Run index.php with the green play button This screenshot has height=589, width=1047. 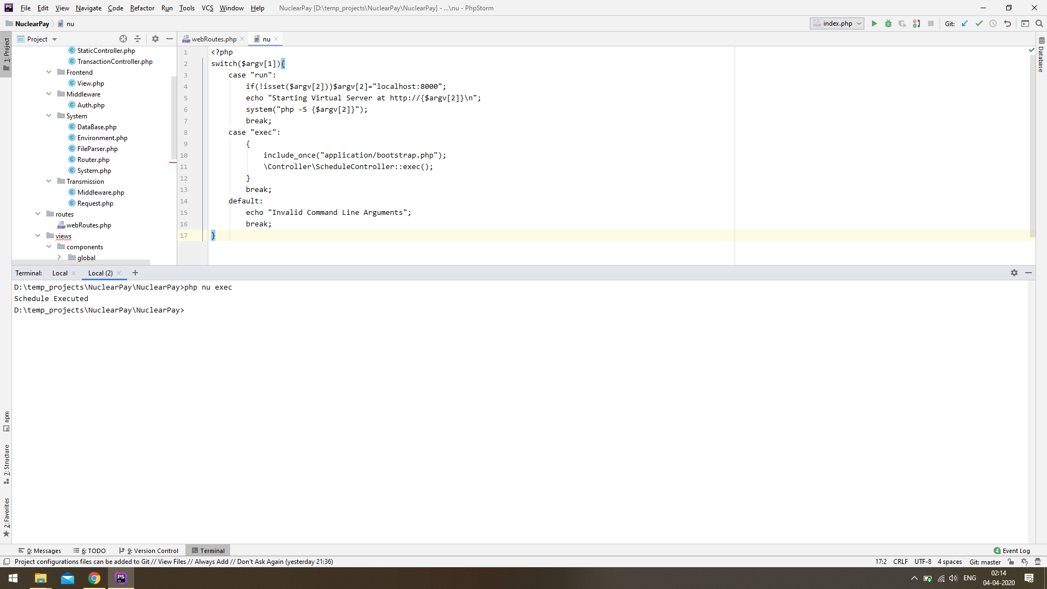(874, 23)
